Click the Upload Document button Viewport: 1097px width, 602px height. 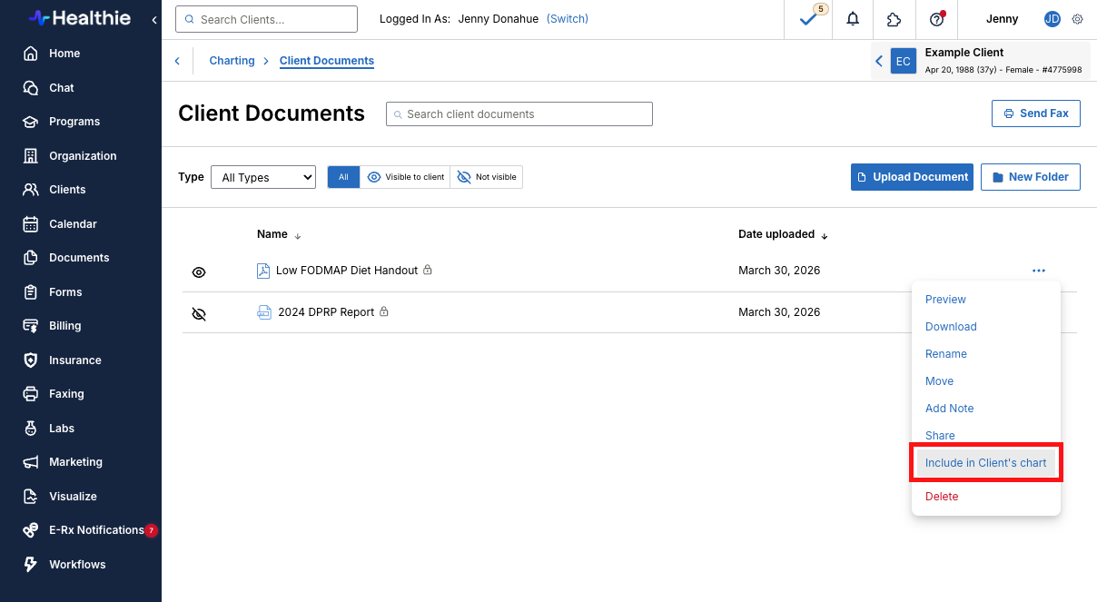(912, 177)
